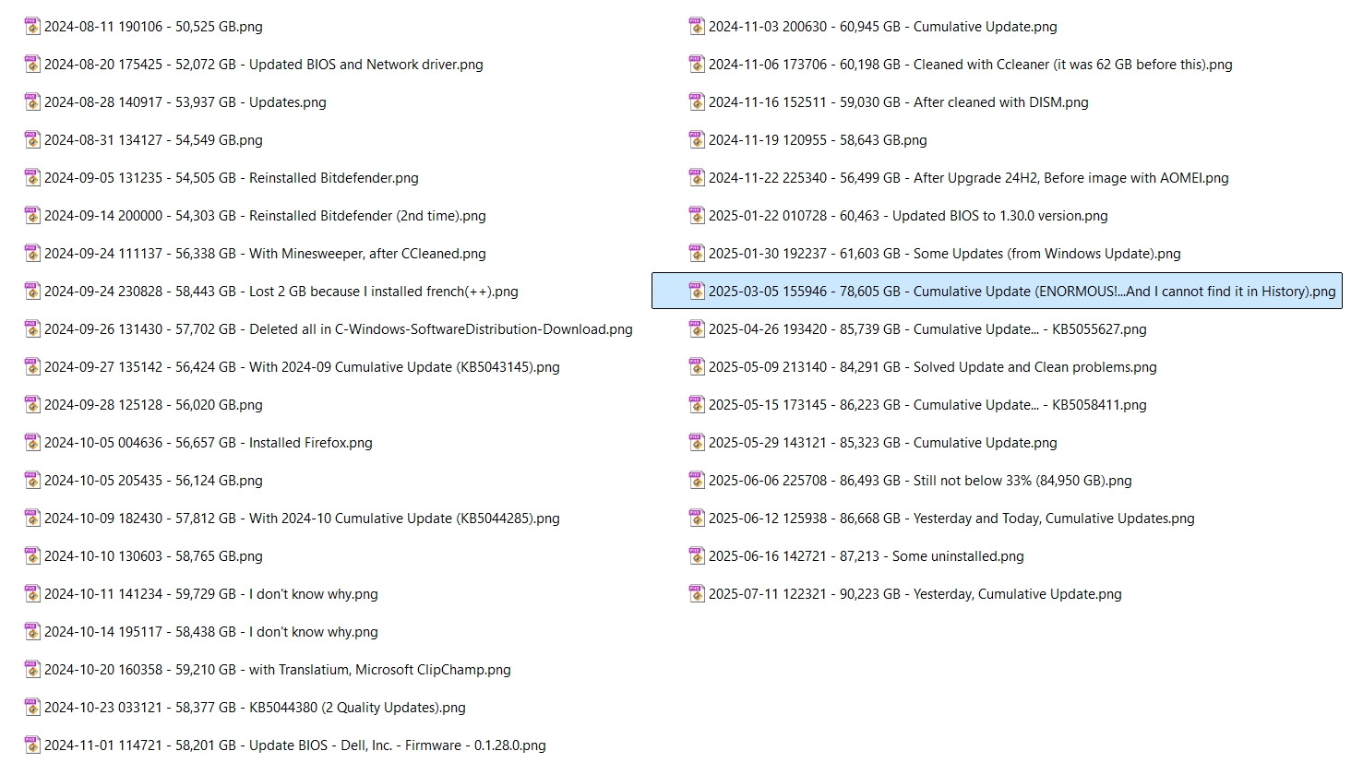Screen dimensions: 1351x775
Task: Click the PNG icon next to the KB5055627 file
Action: pyautogui.click(x=696, y=328)
